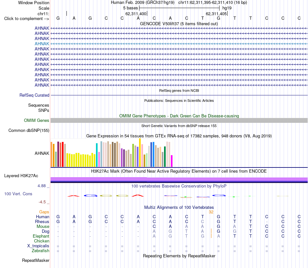Click the gray OMIM Genes bar
Image resolution: width=308 pixels, height=268 pixels.
[179, 121]
